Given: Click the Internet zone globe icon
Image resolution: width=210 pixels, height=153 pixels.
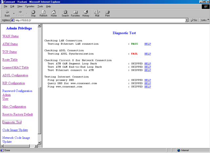Looking at the screenshot, I should click(x=178, y=150).
